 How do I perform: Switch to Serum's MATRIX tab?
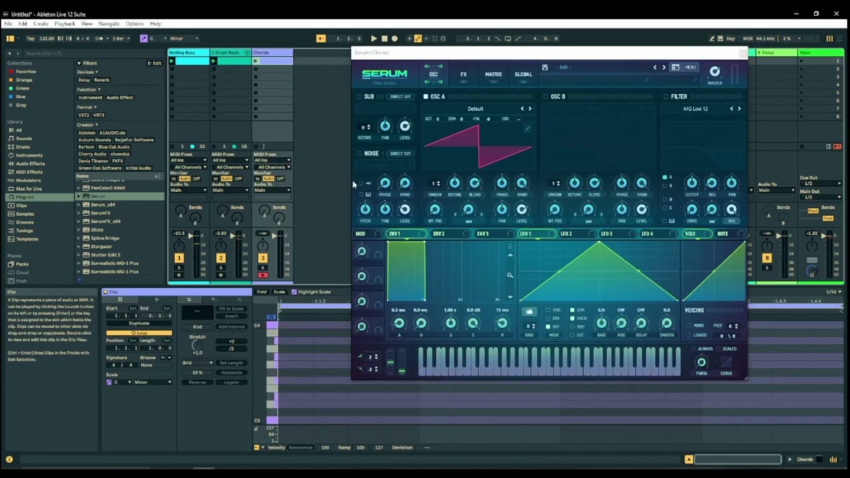[x=493, y=74]
